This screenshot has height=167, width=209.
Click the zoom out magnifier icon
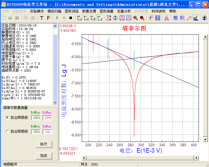[135, 18]
